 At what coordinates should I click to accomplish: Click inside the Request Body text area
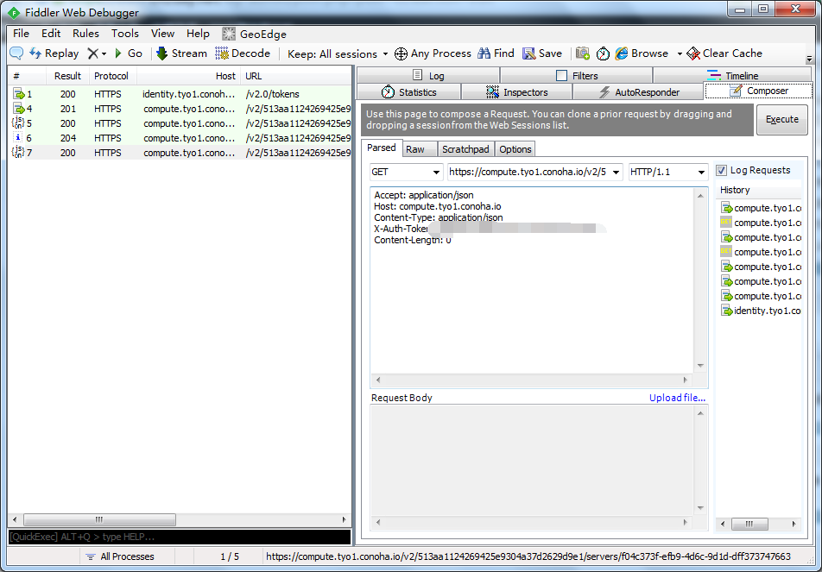(x=532, y=461)
